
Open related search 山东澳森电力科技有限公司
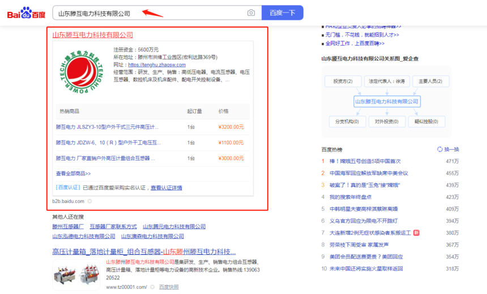pos(152,236)
